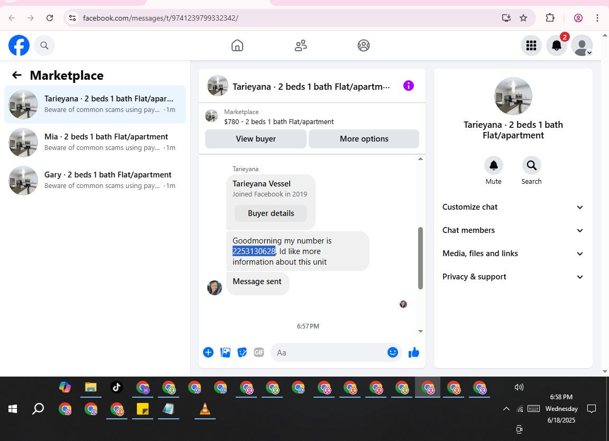Open the Windows Start button

point(13,409)
